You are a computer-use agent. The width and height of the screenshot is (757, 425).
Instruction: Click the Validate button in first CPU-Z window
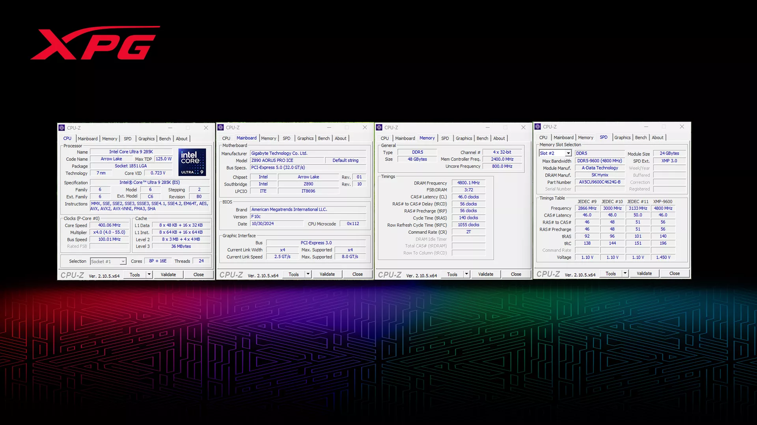click(x=168, y=274)
